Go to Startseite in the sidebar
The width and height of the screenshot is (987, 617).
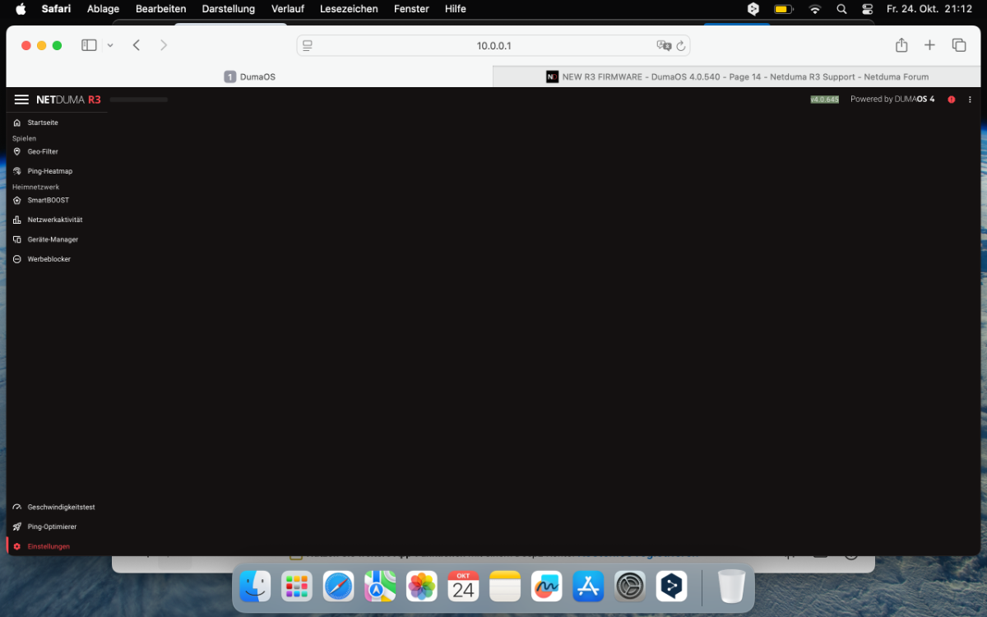click(x=42, y=123)
